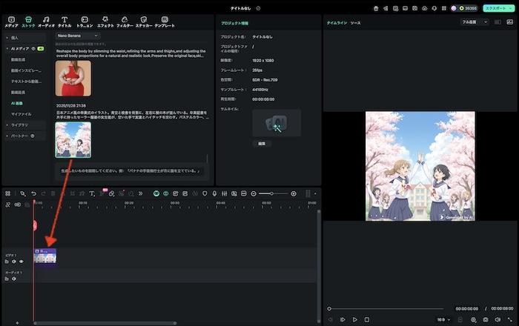The image size is (519, 326).
Task: Toggle the first green auto-ripple icon
Action: 156,194
